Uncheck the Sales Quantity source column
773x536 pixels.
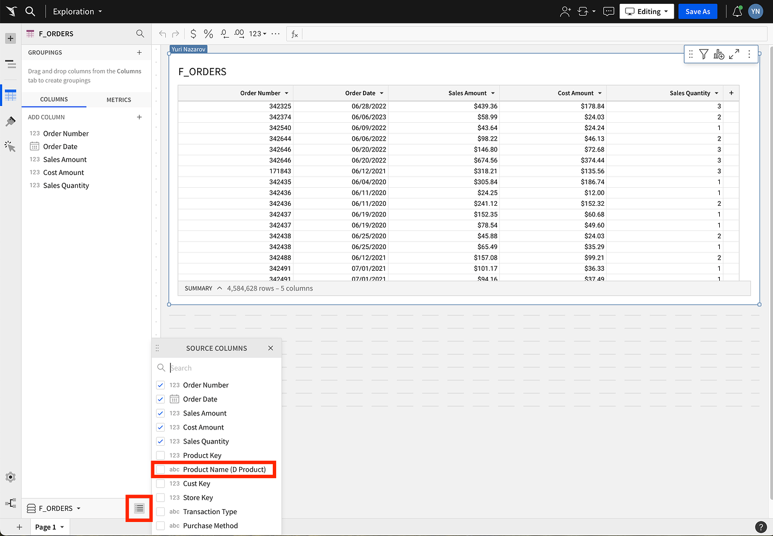point(161,441)
